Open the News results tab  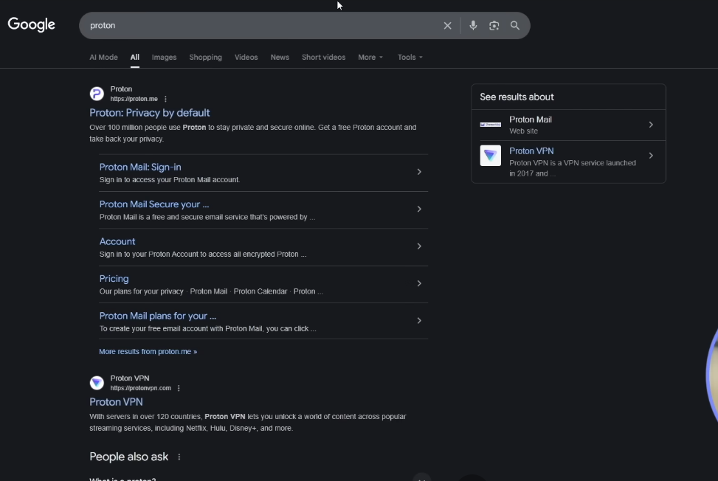click(280, 57)
